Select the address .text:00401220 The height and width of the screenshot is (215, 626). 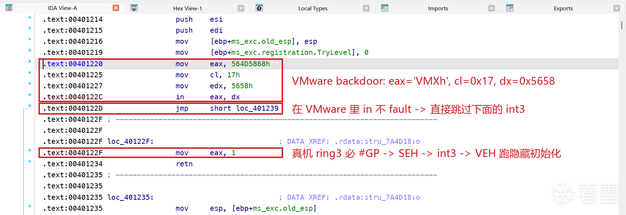[73, 64]
